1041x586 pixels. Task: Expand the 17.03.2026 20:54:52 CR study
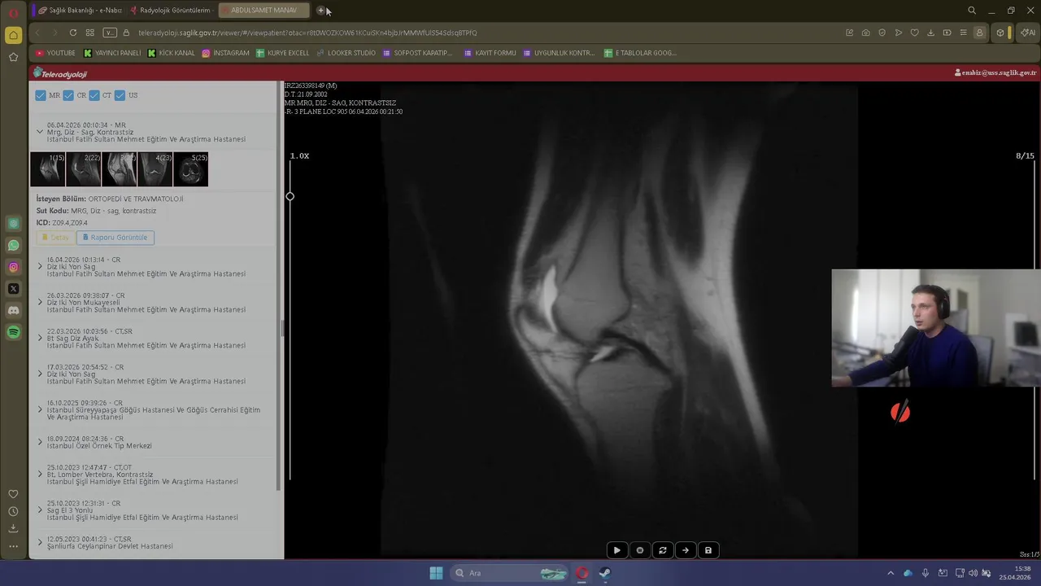pyautogui.click(x=40, y=374)
